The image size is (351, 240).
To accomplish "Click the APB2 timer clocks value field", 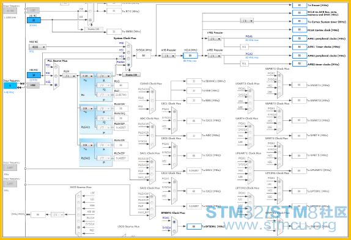I will point(300,64).
